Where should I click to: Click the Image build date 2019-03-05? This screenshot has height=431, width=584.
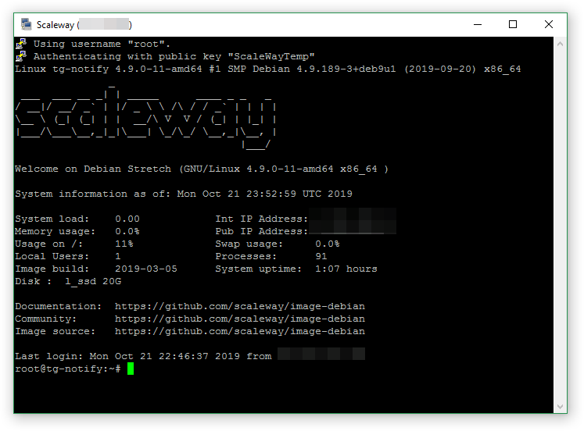(146, 269)
